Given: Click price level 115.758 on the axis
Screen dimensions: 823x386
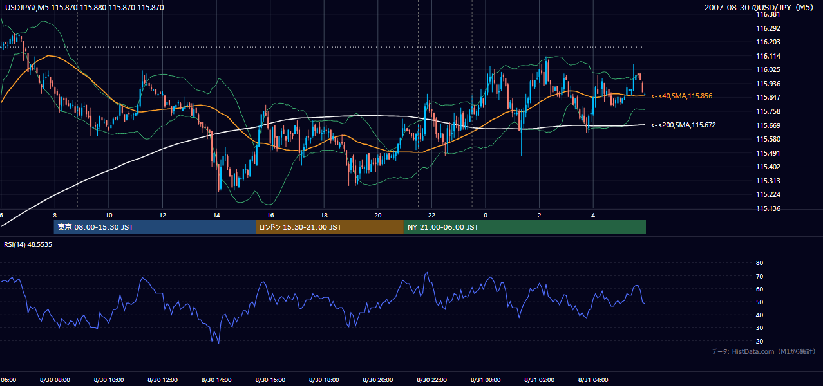Looking at the screenshot, I should [x=768, y=111].
